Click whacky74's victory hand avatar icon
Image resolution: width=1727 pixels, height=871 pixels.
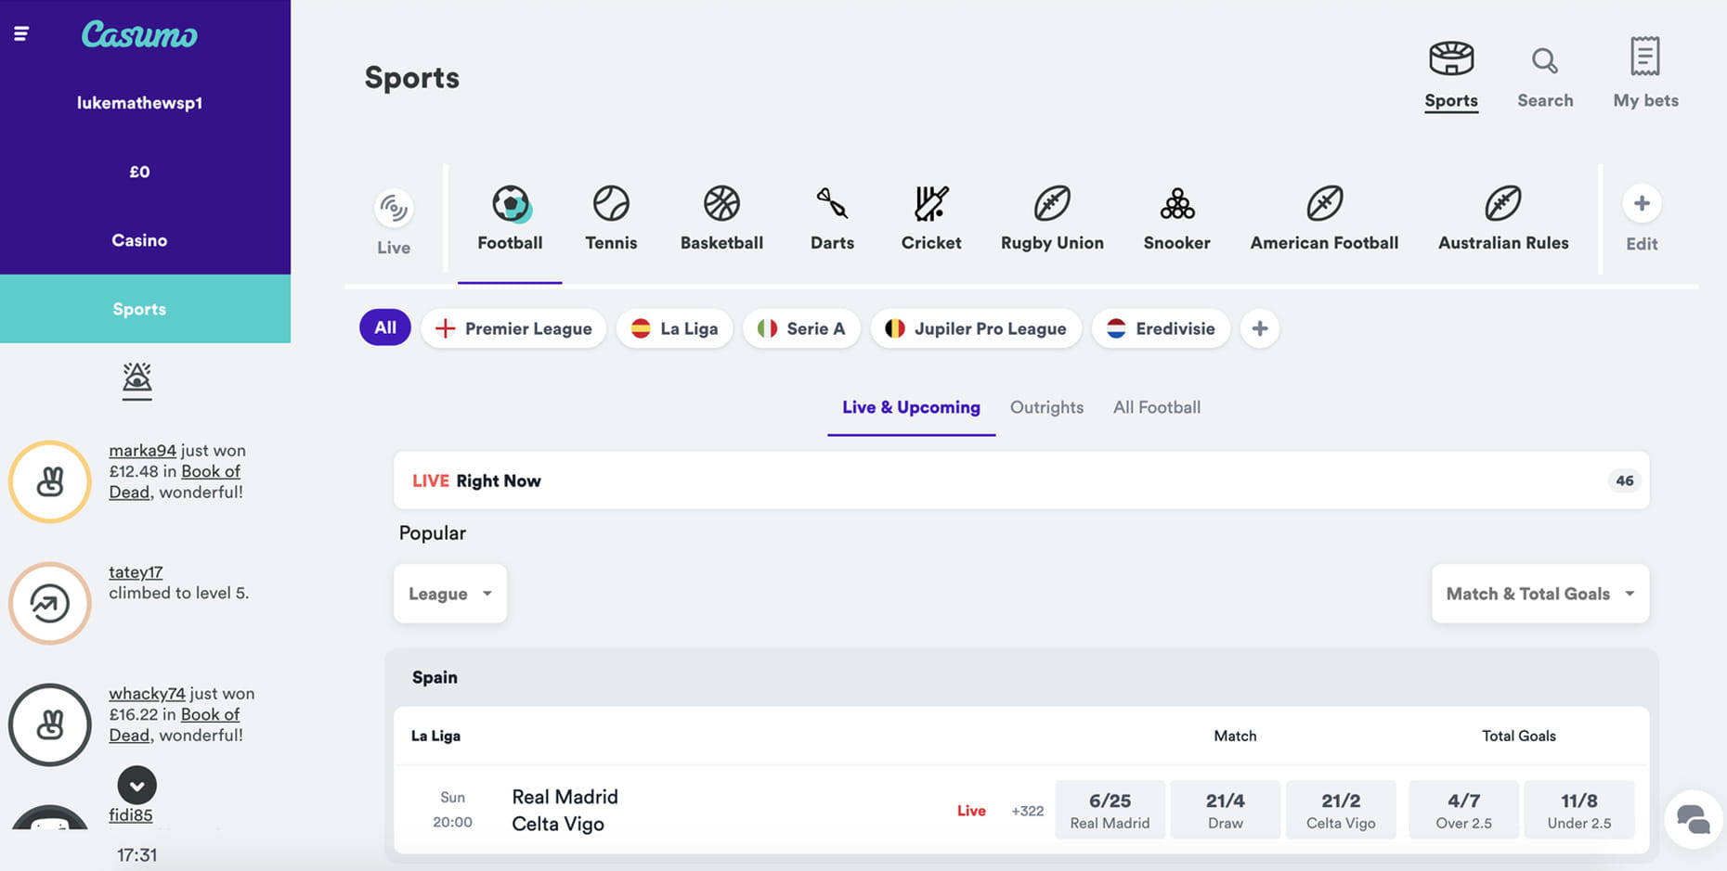[50, 724]
